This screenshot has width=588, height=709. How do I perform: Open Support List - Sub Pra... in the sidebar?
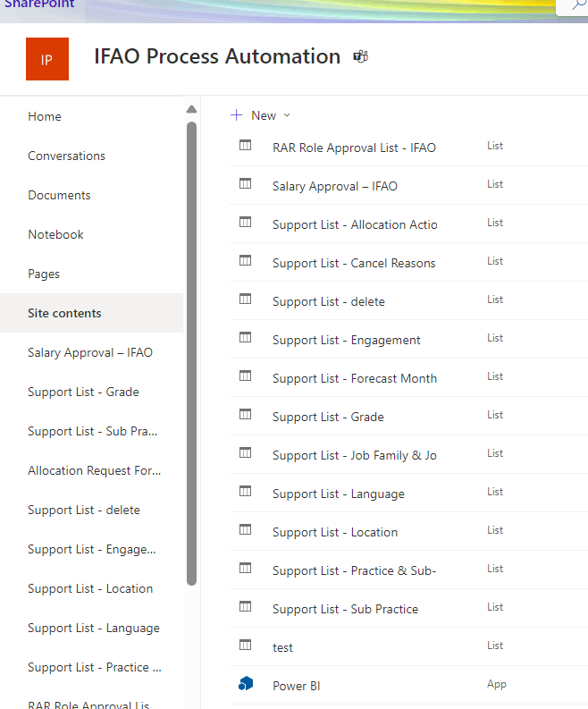(x=93, y=431)
